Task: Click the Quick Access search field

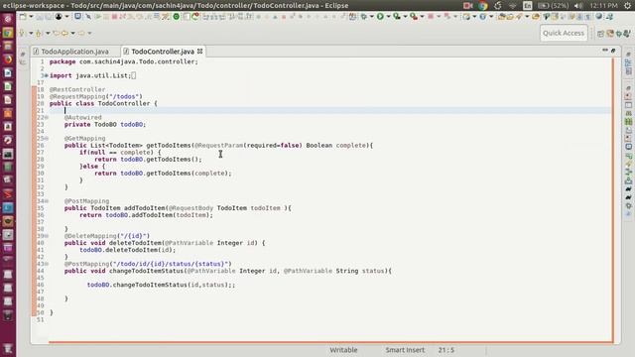Action: click(564, 33)
